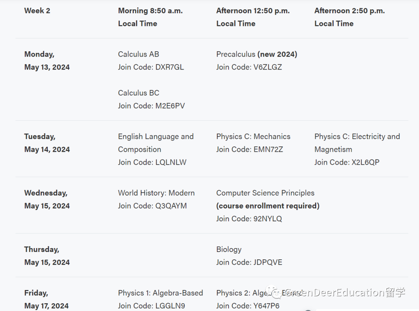Click Join Code V6ZLGZ text
The height and width of the screenshot is (311, 419).
249,67
